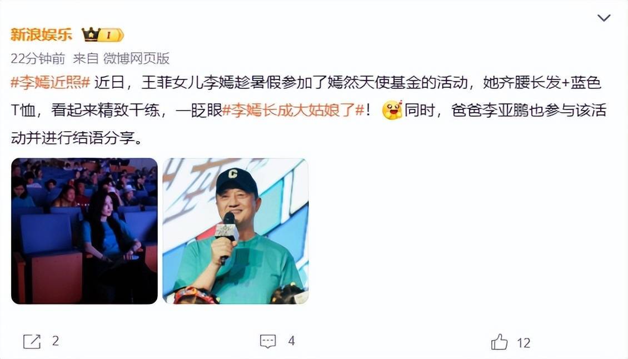View the man with microphone photo thumbnail
Image resolution: width=628 pixels, height=359 pixels.
[236, 231]
